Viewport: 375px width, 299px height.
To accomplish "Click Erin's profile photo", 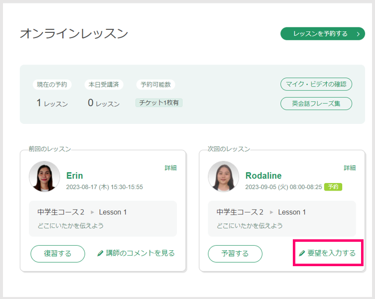I will click(44, 177).
